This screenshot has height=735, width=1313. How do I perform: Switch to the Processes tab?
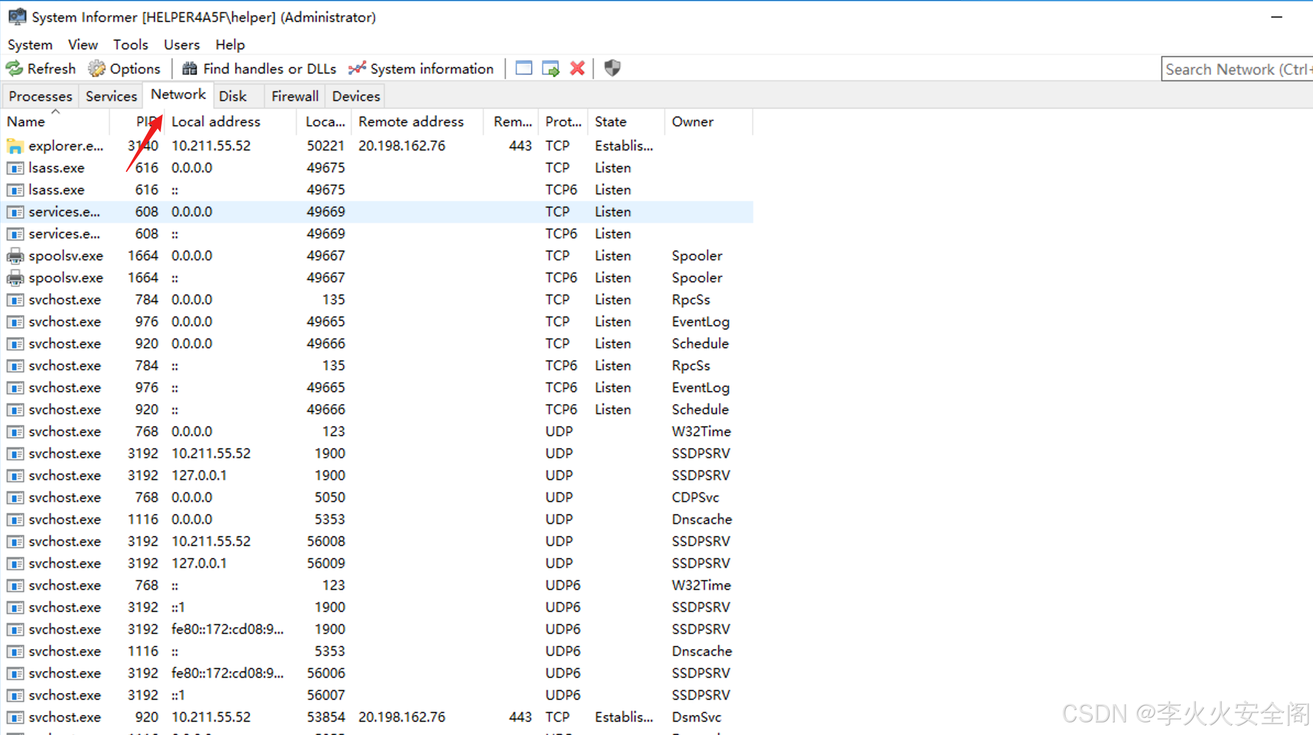(40, 96)
